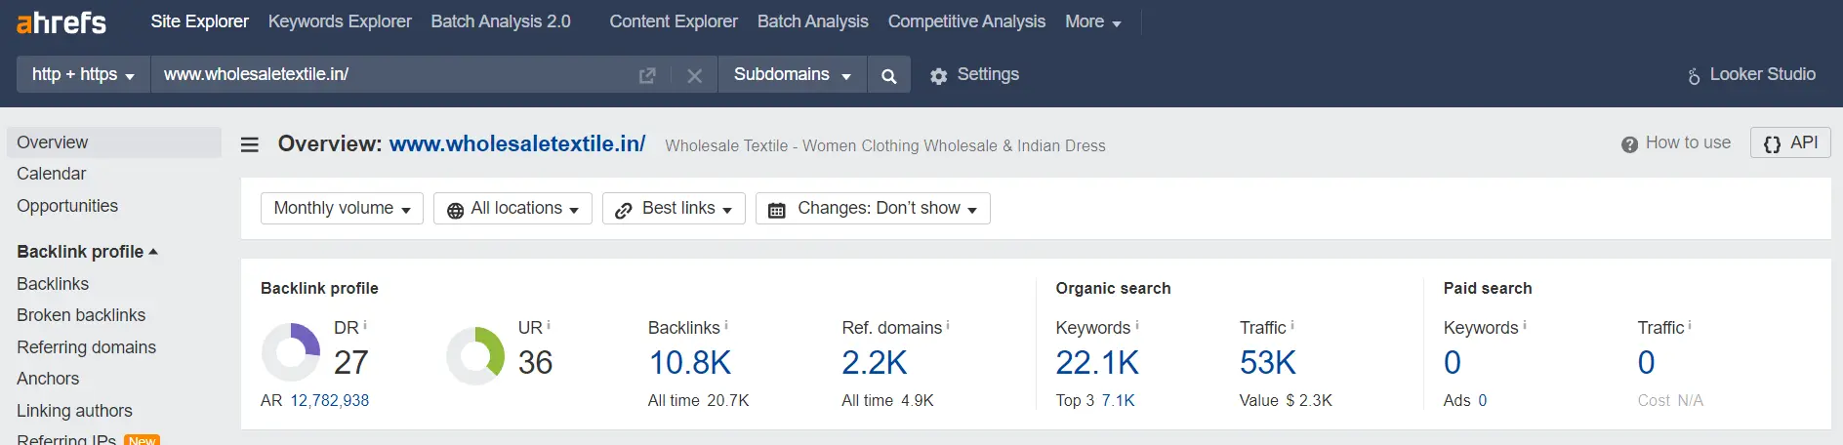Open the API button

tap(1790, 143)
